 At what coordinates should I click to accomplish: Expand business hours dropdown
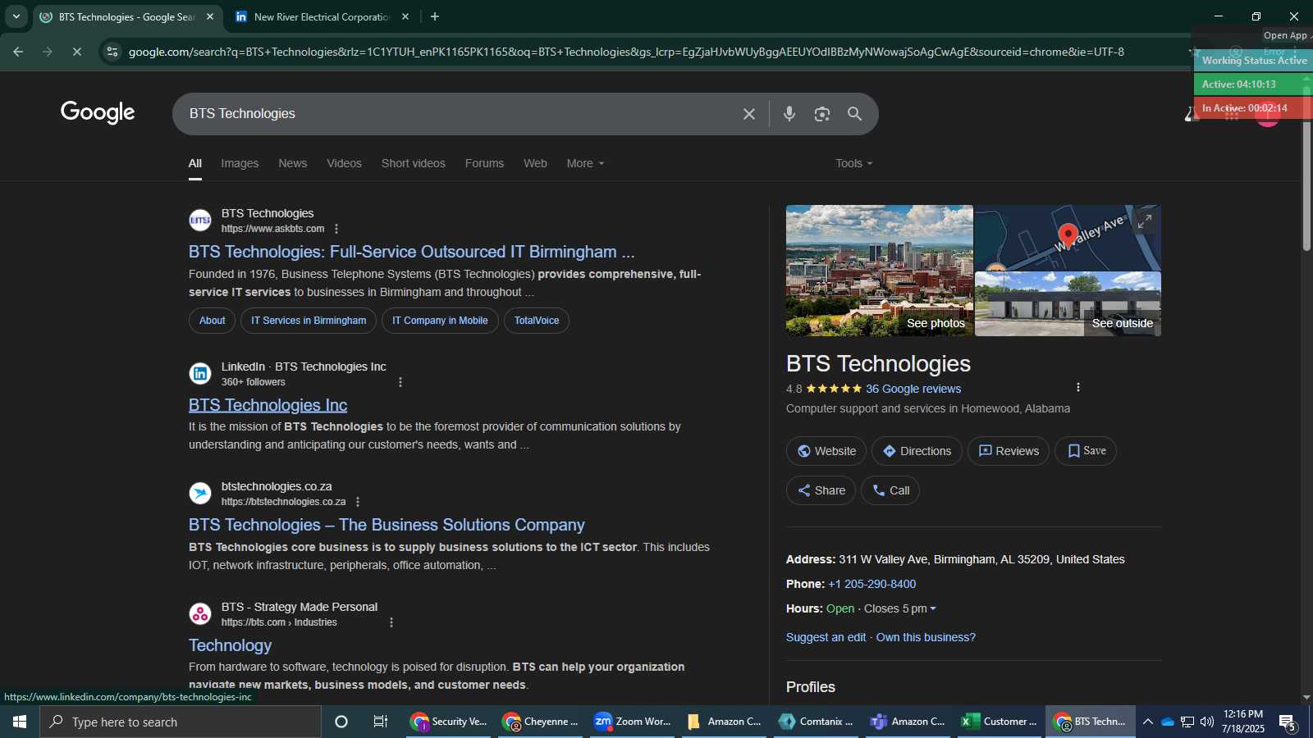[933, 608]
